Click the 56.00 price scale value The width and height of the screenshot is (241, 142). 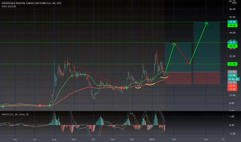232,9
